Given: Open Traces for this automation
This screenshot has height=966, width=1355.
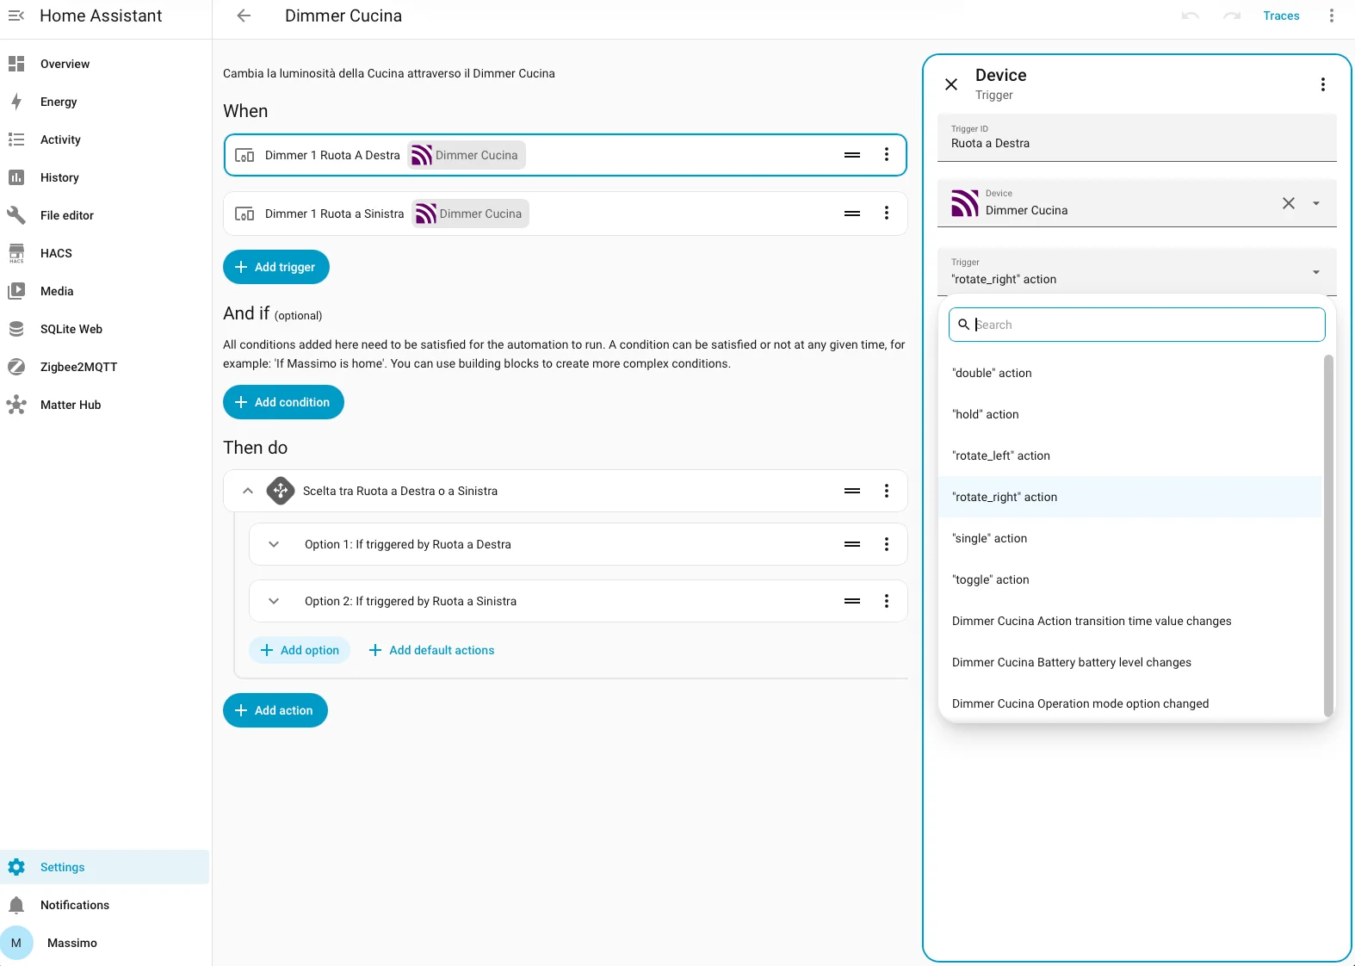Looking at the screenshot, I should [1281, 15].
